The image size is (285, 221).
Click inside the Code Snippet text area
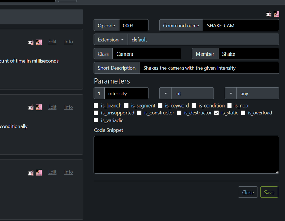187,155
